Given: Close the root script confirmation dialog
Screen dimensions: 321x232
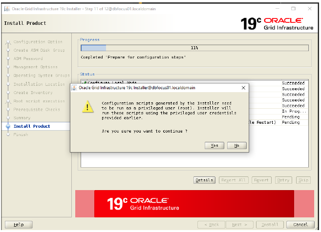Looking at the screenshot, I should [243, 88].
